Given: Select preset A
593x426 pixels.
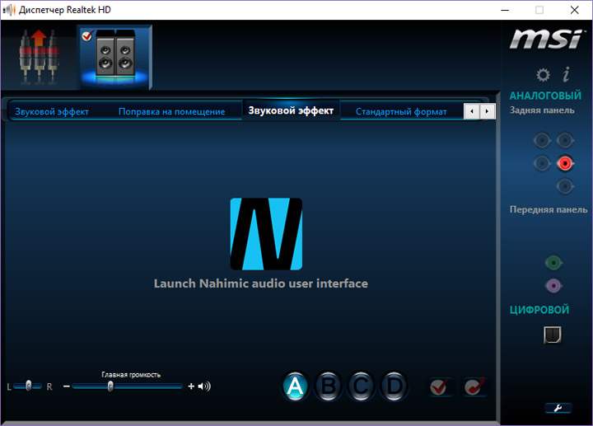Looking at the screenshot, I should tap(295, 386).
